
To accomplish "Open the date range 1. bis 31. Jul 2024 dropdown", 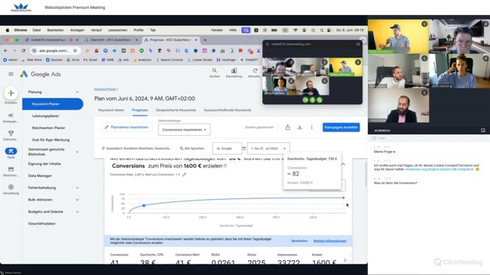I will (268, 149).
